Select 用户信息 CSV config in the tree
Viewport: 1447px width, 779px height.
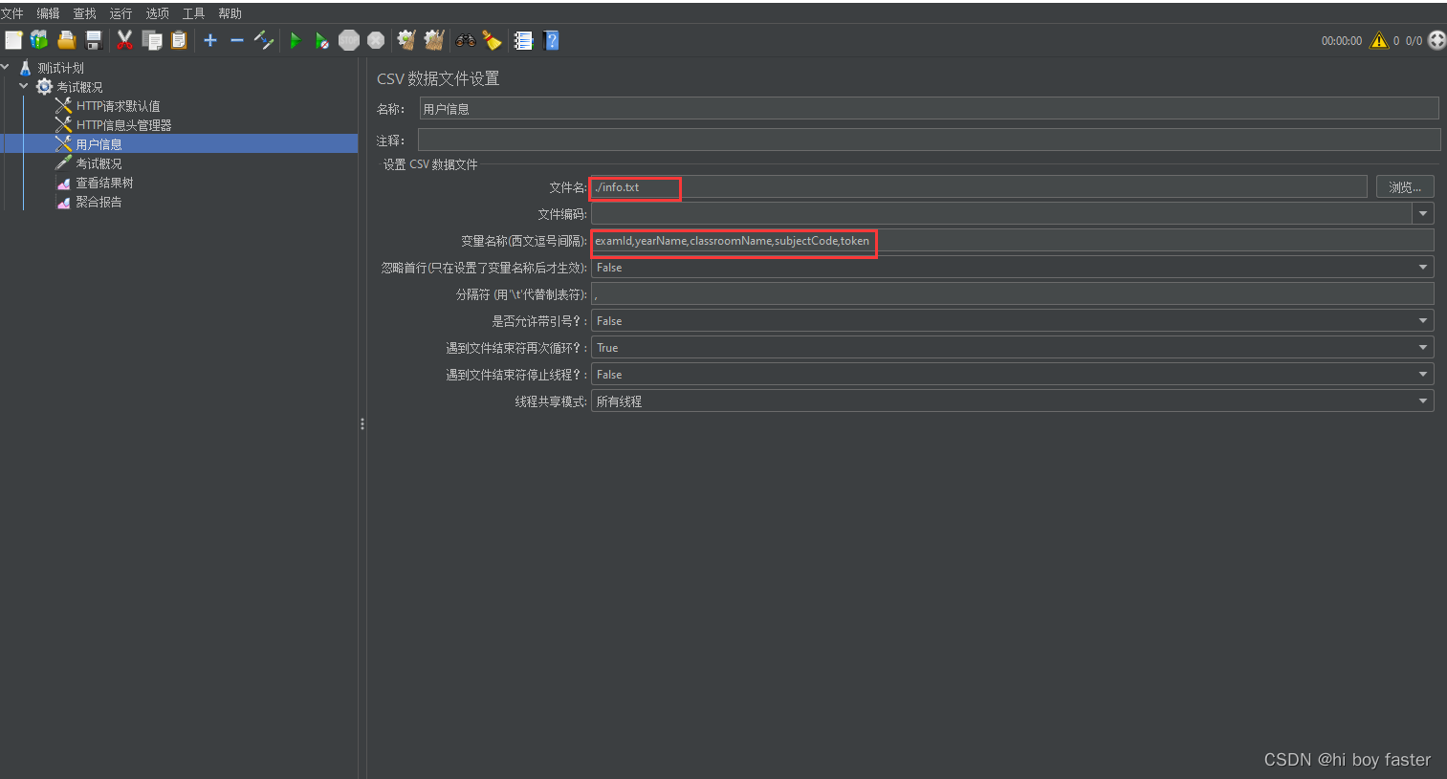(99, 144)
